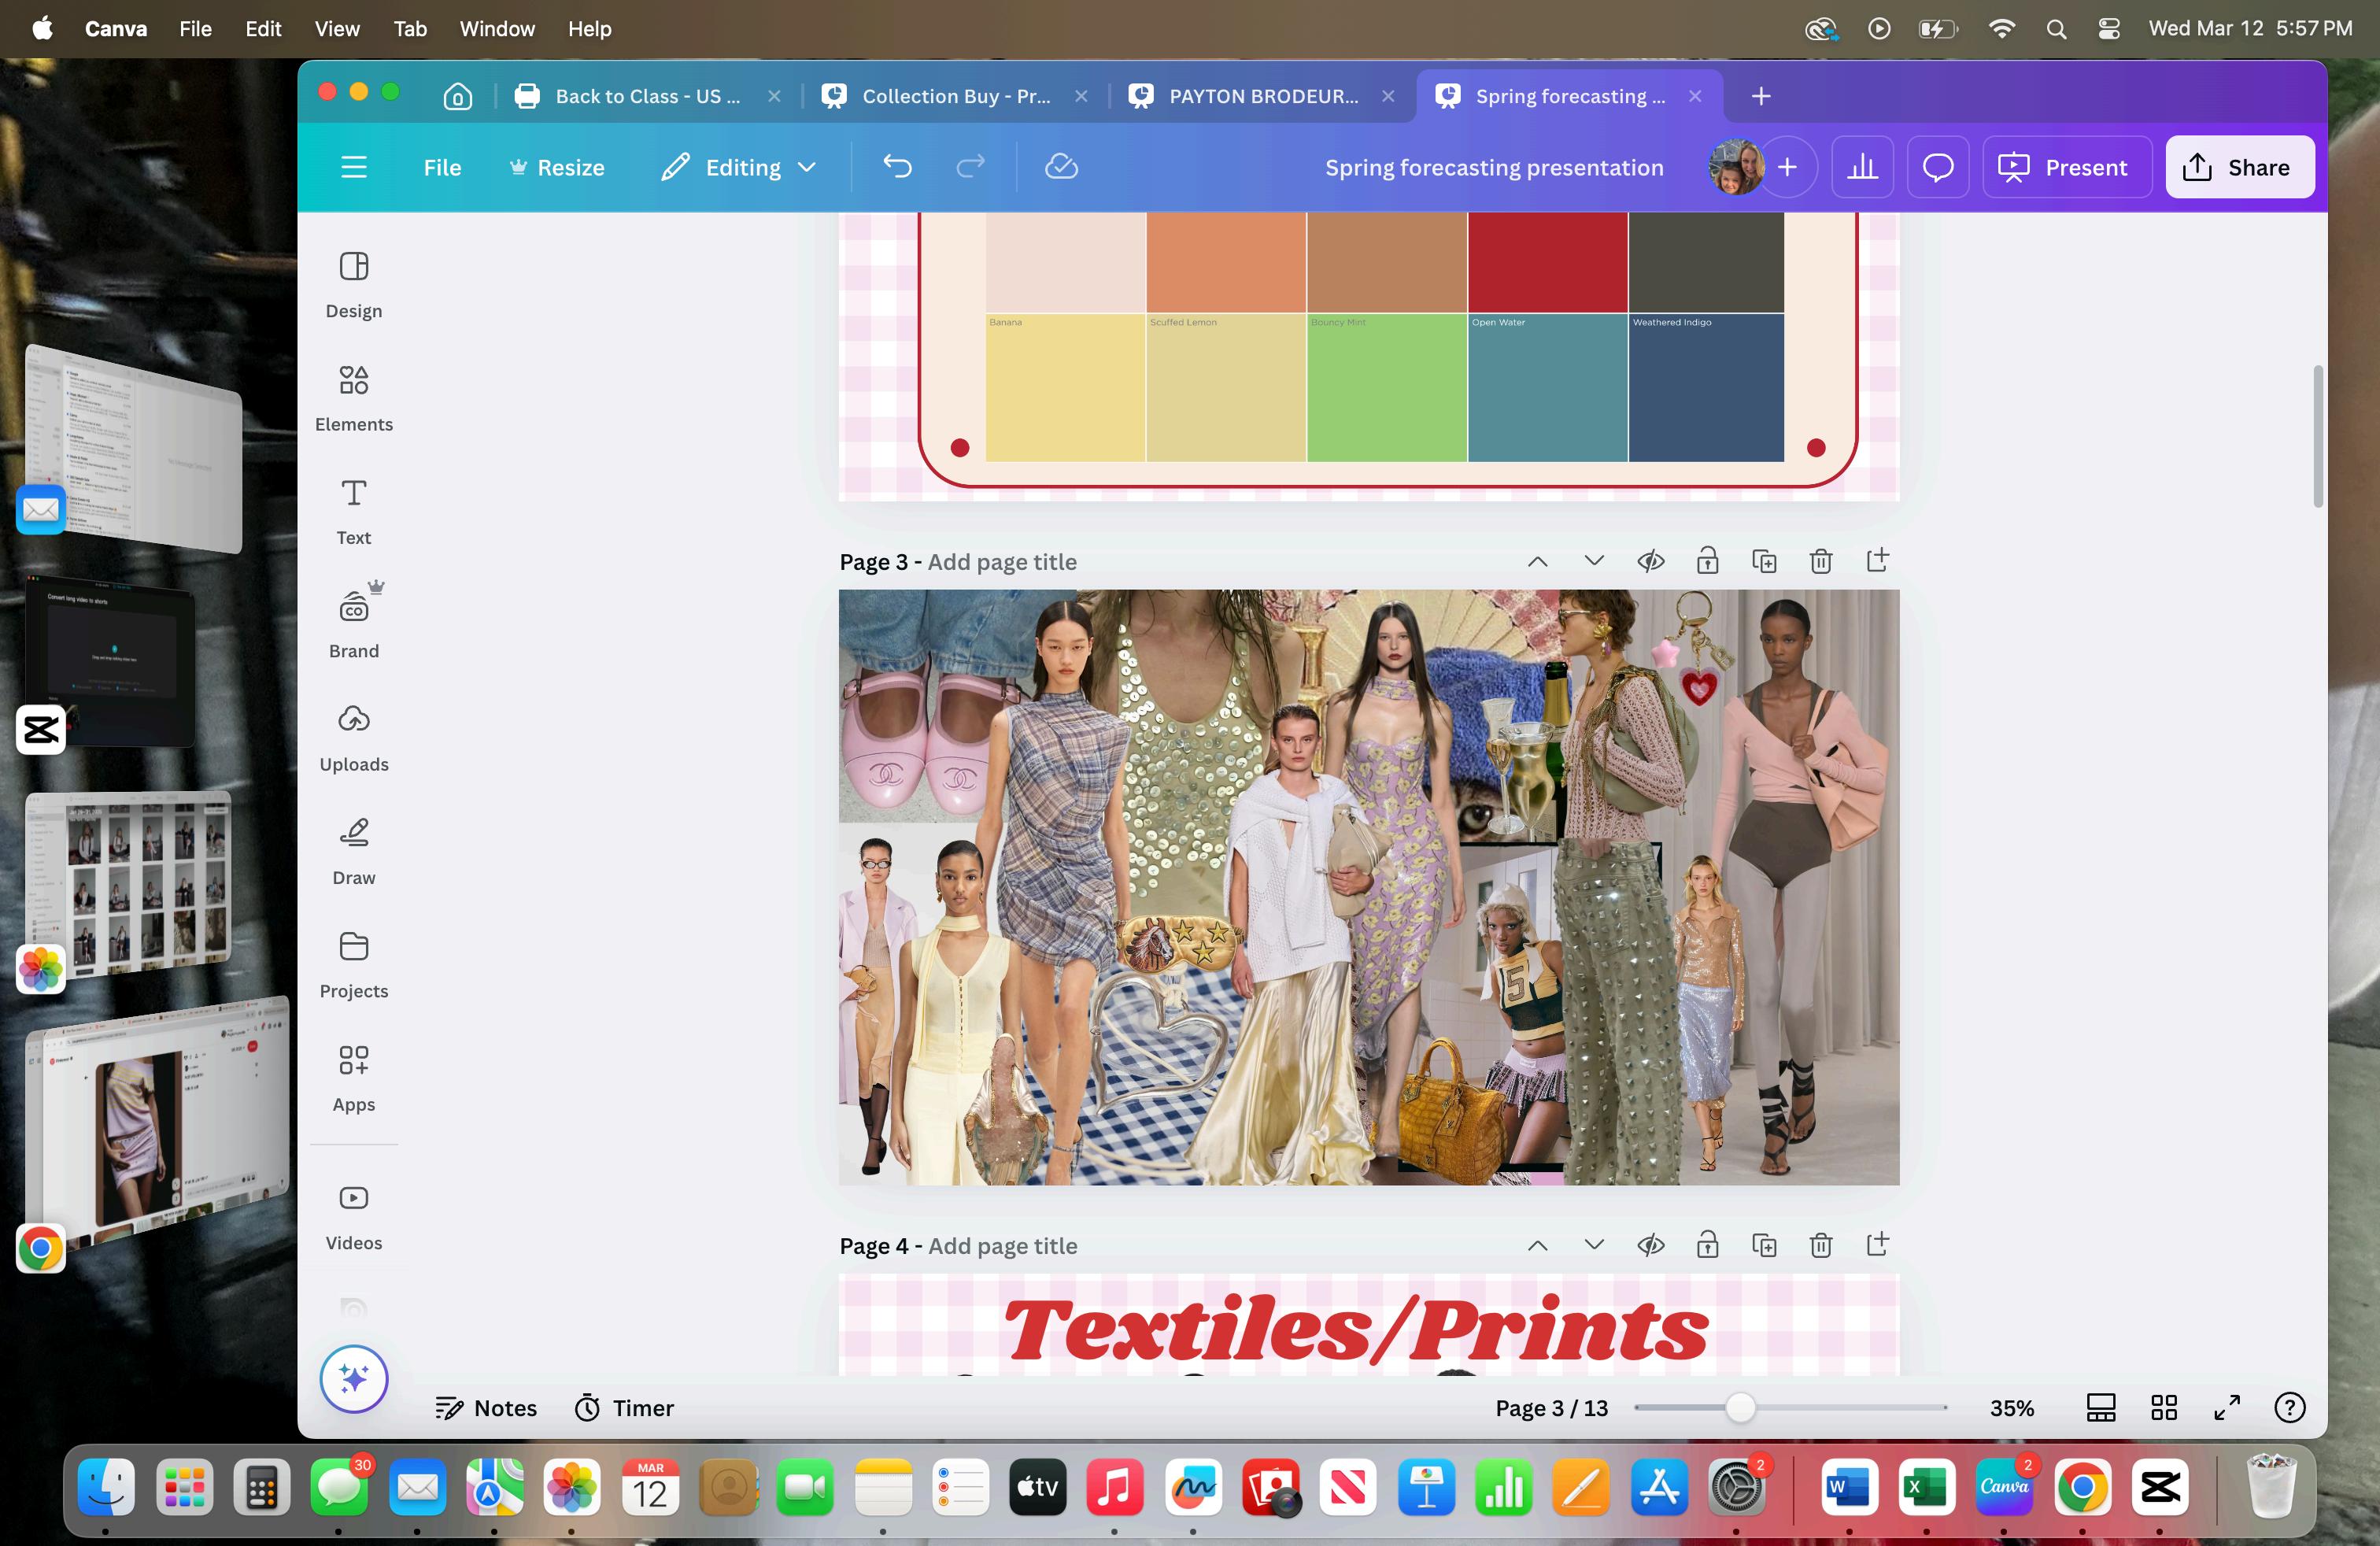Move Page 3 down with chevron

(1594, 561)
